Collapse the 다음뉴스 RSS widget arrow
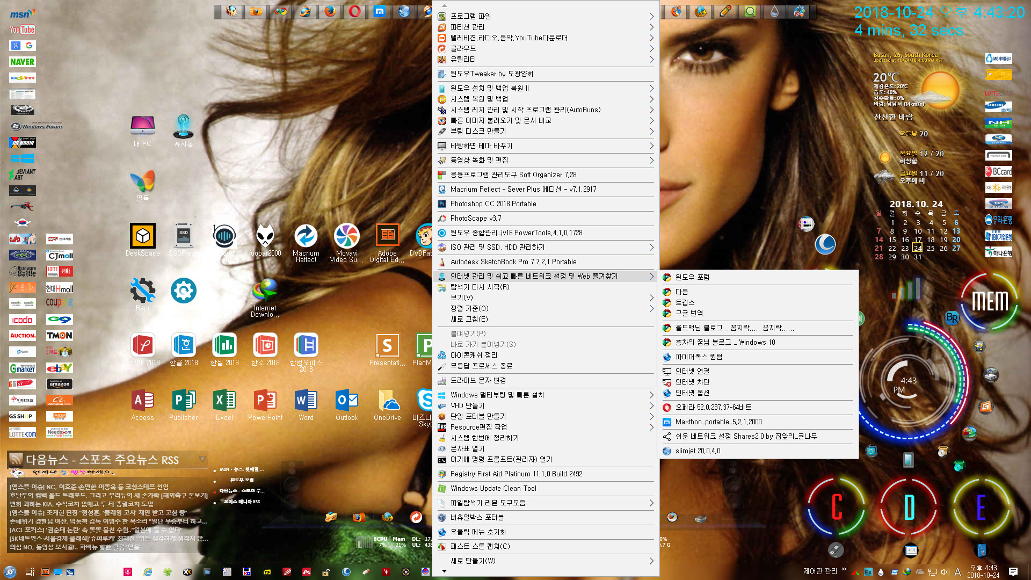The image size is (1031, 580). (x=202, y=459)
